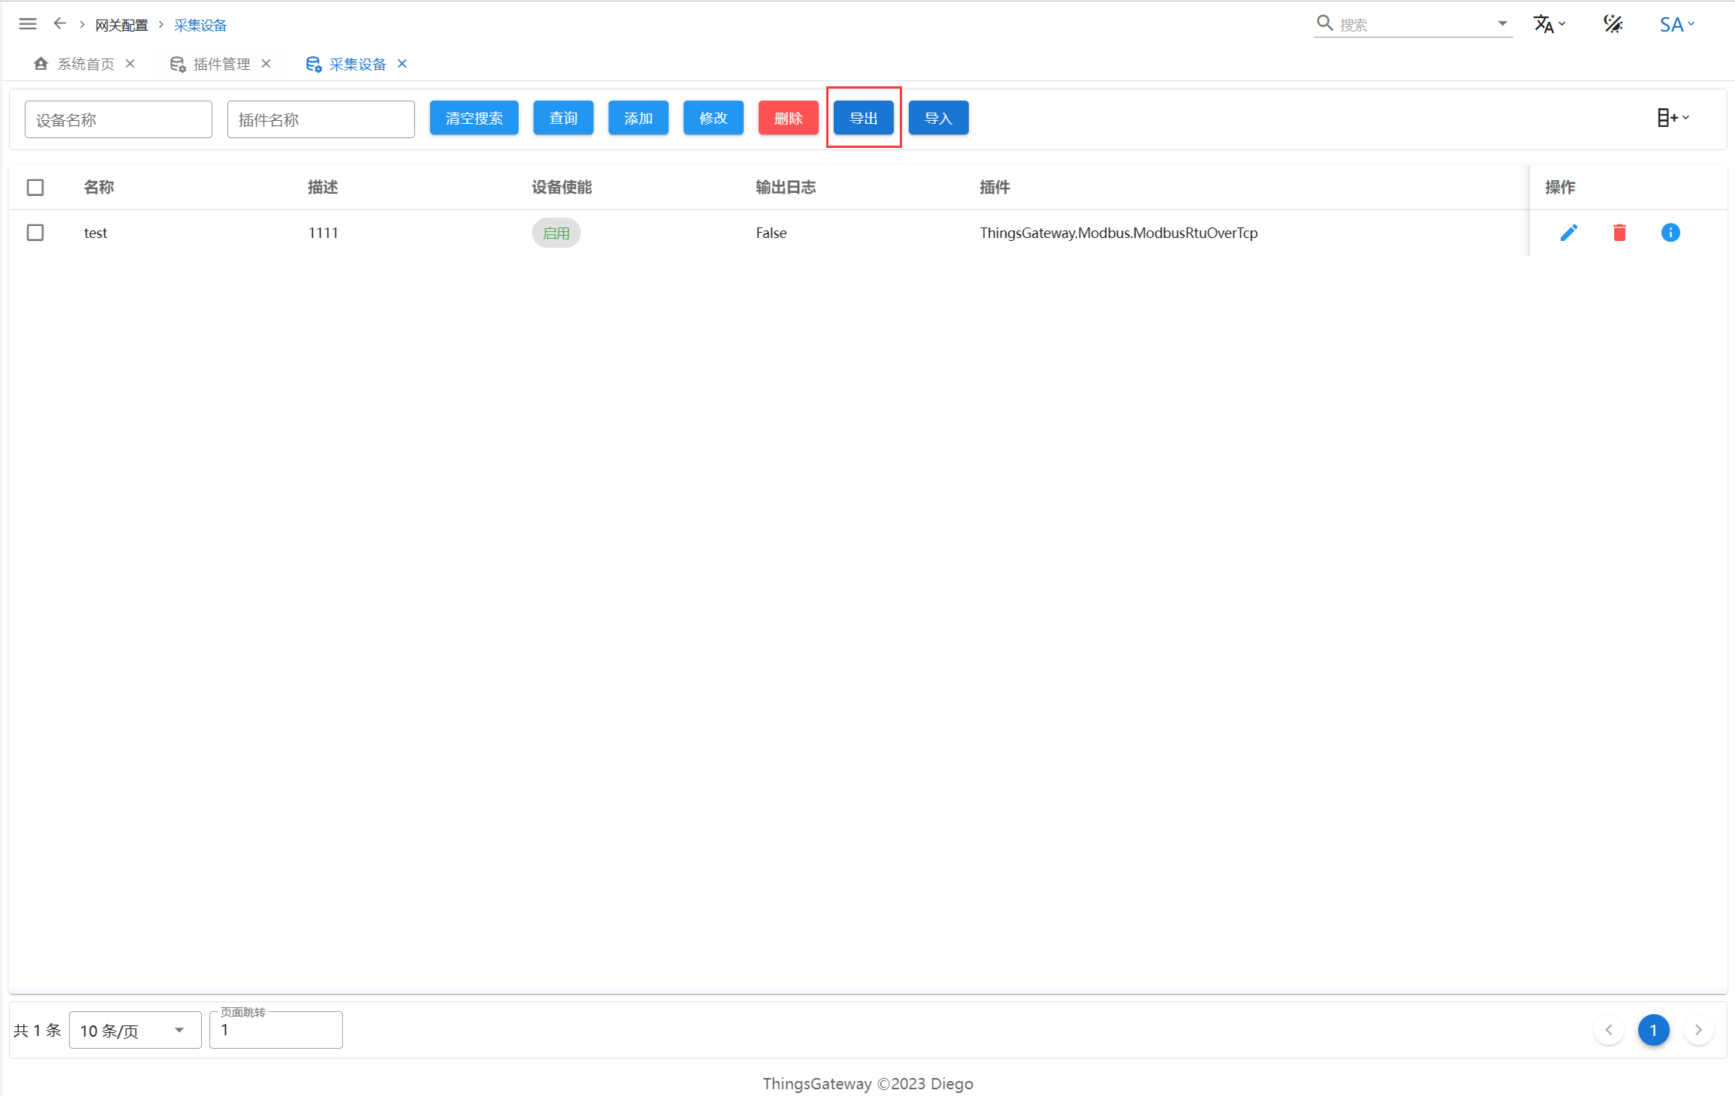The image size is (1735, 1096).
Task: Check the select-all header checkbox
Action: pyautogui.click(x=35, y=187)
